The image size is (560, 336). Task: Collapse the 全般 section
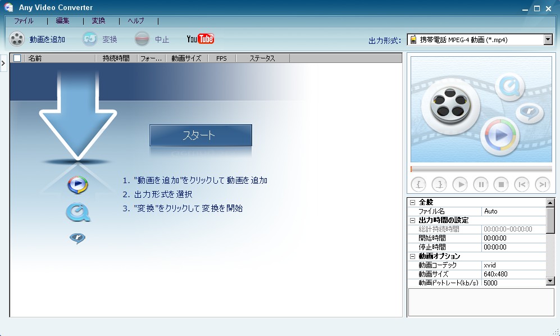[x=412, y=202]
